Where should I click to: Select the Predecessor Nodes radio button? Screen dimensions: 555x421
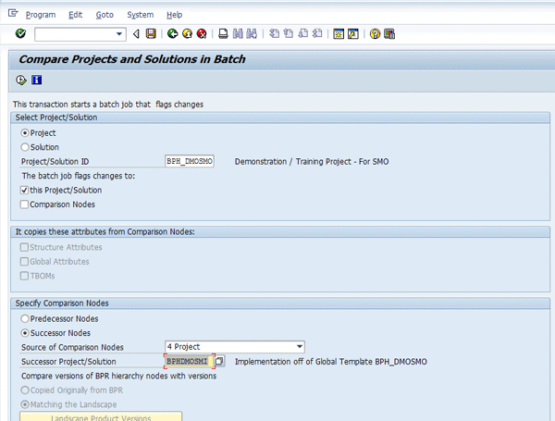(25, 317)
